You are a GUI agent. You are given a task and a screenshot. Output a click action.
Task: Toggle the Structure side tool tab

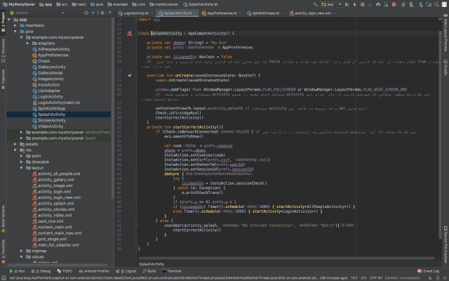3,51
